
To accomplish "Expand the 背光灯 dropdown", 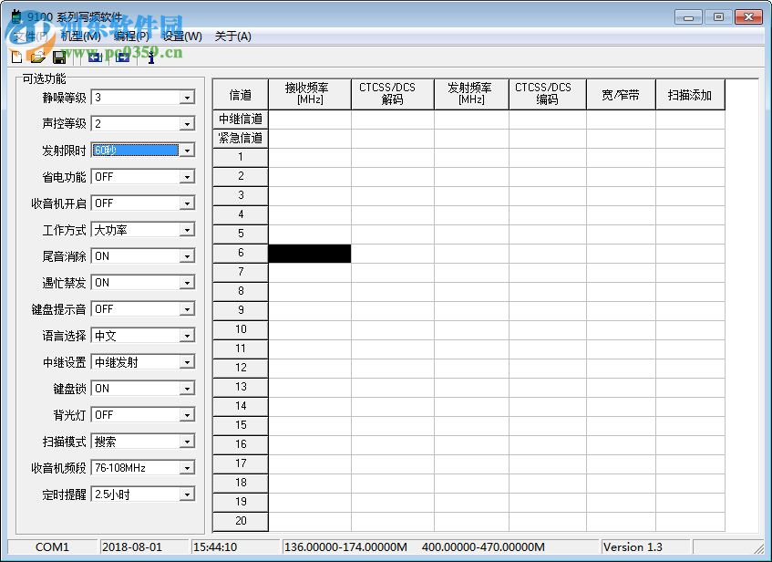I will point(187,415).
